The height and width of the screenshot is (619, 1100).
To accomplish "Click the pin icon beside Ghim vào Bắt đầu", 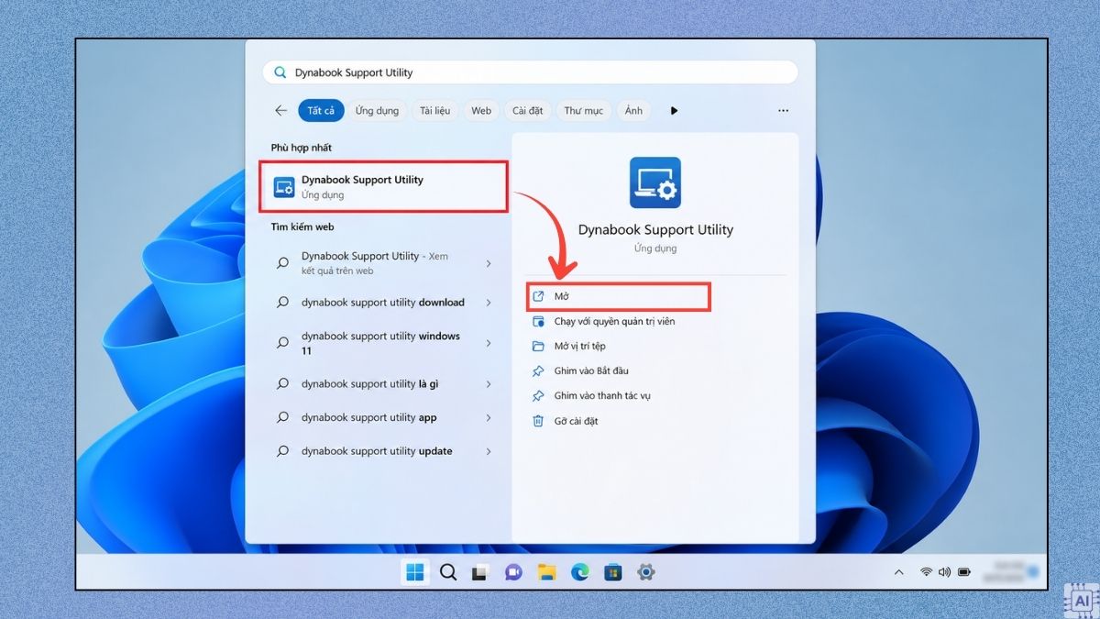I will point(538,370).
